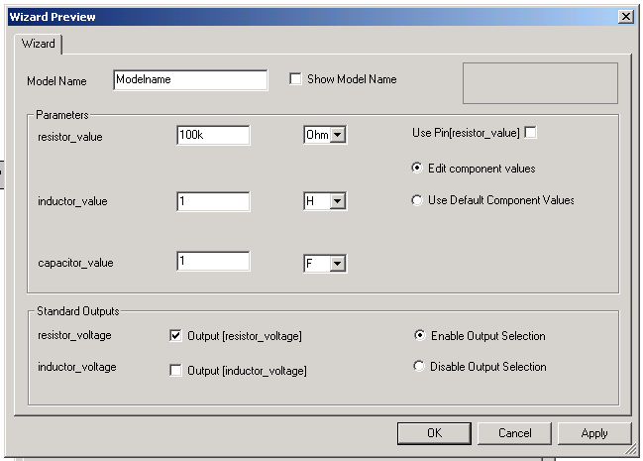
Task: Click the inductor_value input field
Action: point(213,201)
